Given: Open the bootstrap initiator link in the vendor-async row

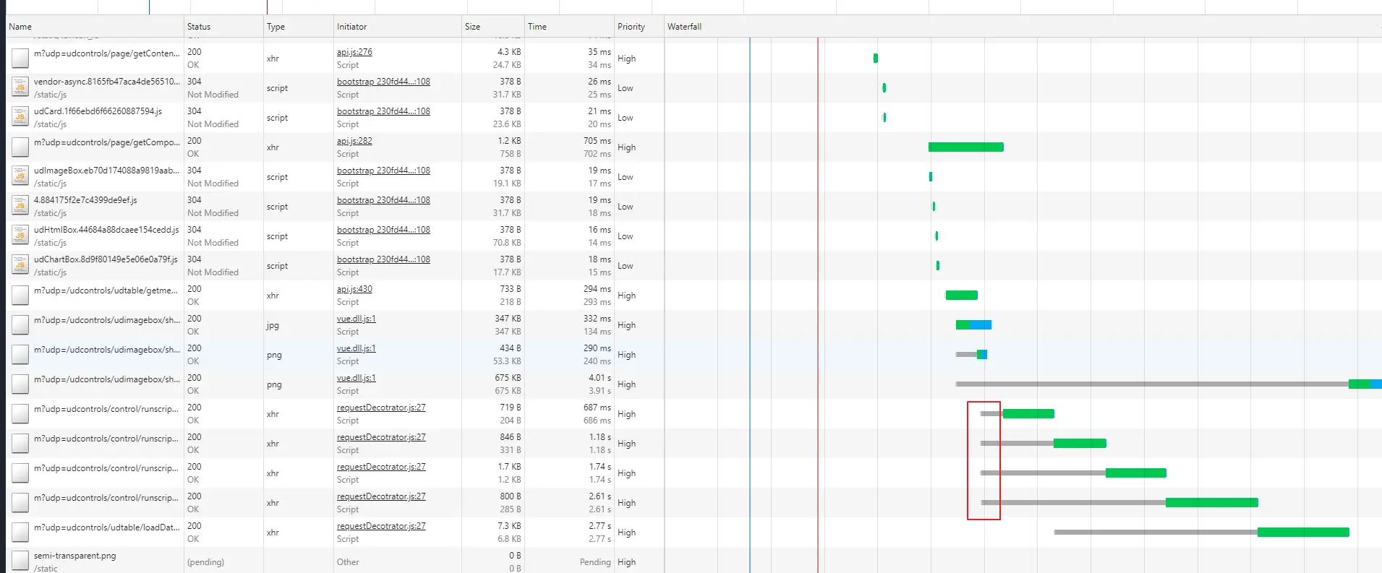Looking at the screenshot, I should (x=383, y=82).
